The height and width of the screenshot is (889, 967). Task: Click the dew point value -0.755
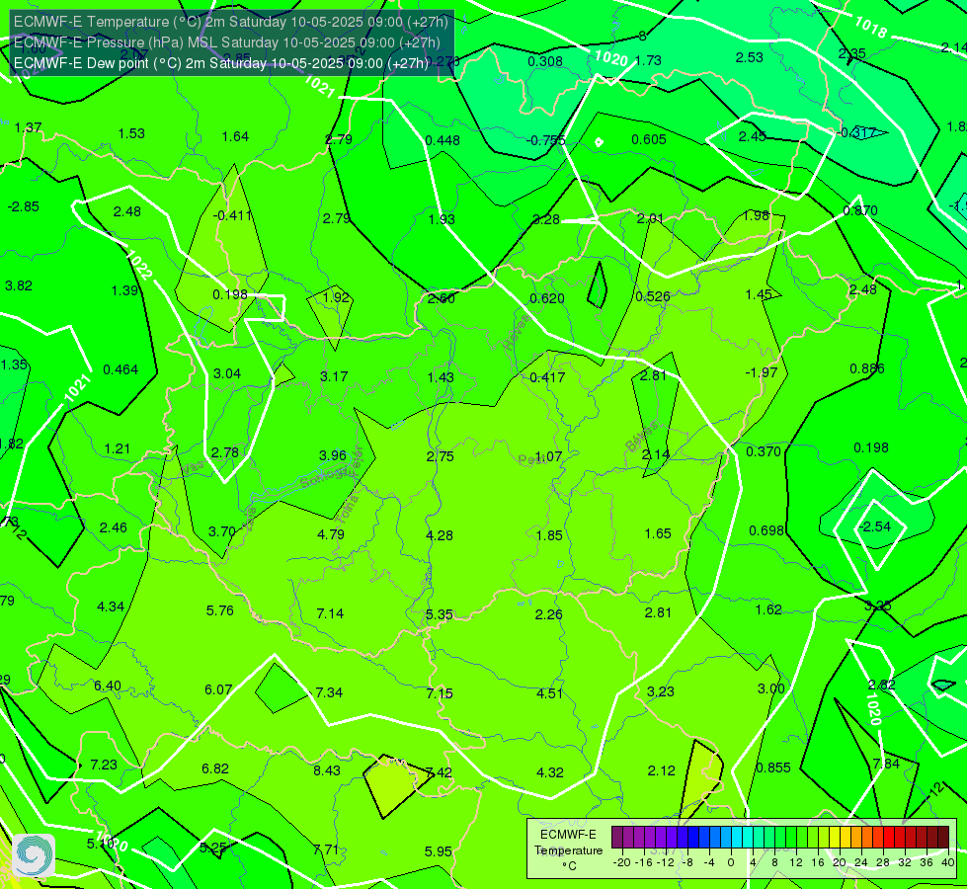pos(545,140)
